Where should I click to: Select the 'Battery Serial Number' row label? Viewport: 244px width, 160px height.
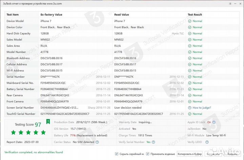pos(20,89)
